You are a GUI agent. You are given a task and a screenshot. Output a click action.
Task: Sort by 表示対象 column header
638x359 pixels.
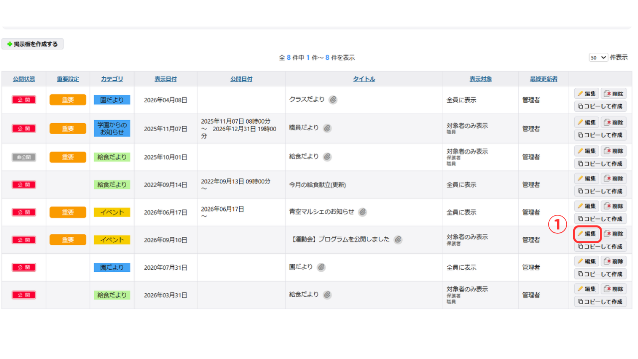480,79
